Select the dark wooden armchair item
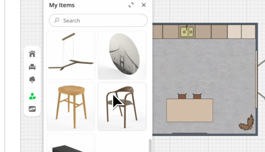Viewport: 265px width, 152px height. 122,106
